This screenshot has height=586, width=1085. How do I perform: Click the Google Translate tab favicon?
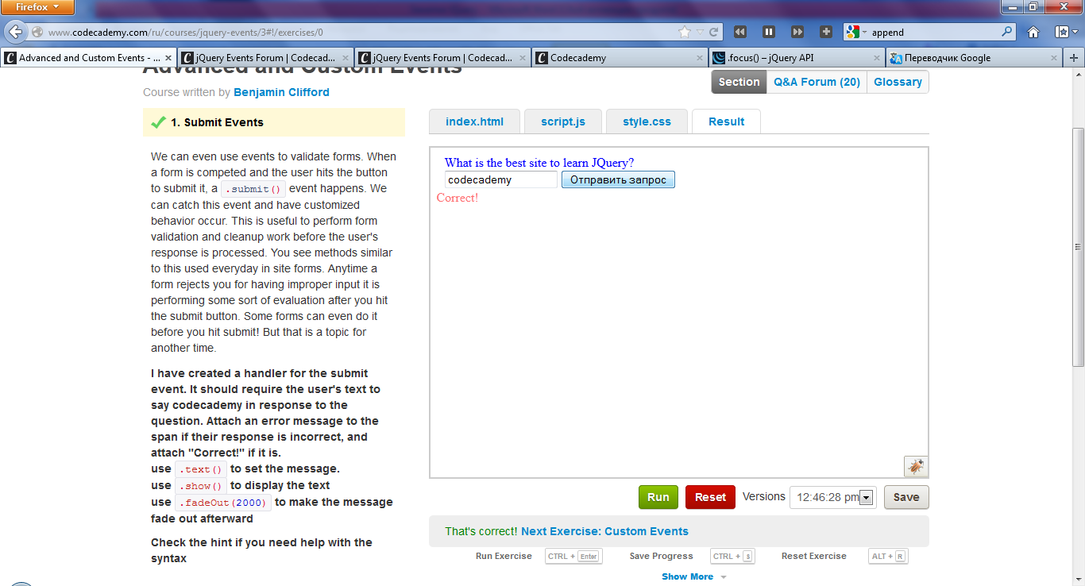click(x=896, y=58)
